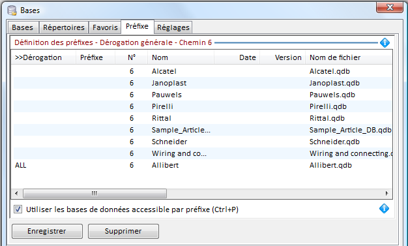Image resolution: width=408 pixels, height=246 pixels.
Task: Open the Répertoires tab
Action: (x=64, y=27)
